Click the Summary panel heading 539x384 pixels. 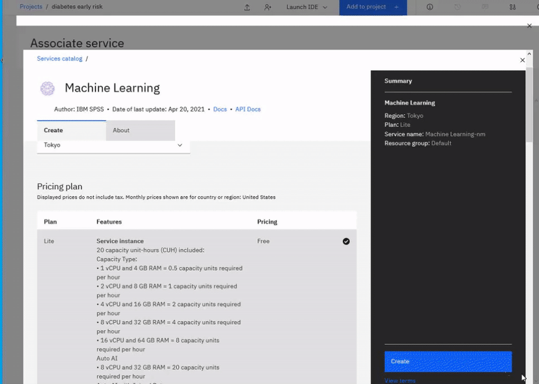[x=398, y=81]
